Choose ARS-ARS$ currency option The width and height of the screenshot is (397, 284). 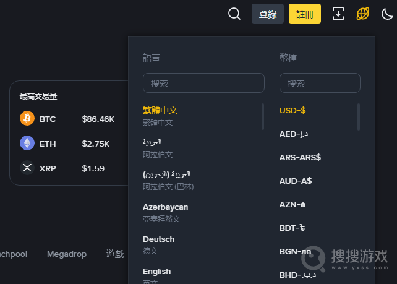[x=300, y=157]
